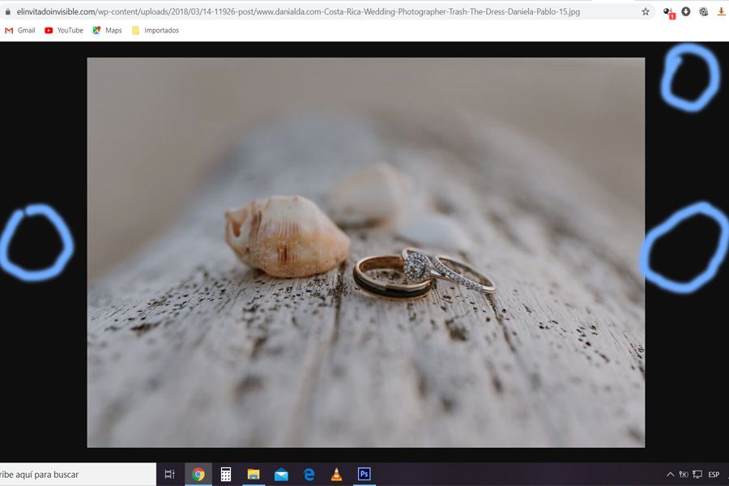The width and height of the screenshot is (729, 486).
Task: Open the Gmail bookmark
Action: (20, 30)
